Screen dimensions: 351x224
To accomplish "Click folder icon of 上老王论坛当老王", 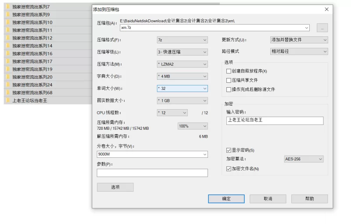I will (8, 100).
